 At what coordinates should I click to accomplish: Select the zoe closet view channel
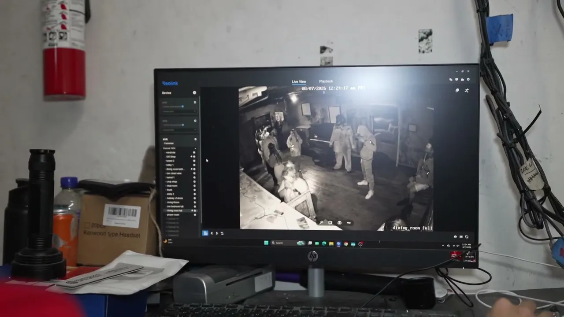pos(174,173)
